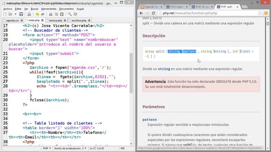Viewport: 271px width, 152px height.
Task: Copy selection using the copy icon
Action: click(56, 14)
